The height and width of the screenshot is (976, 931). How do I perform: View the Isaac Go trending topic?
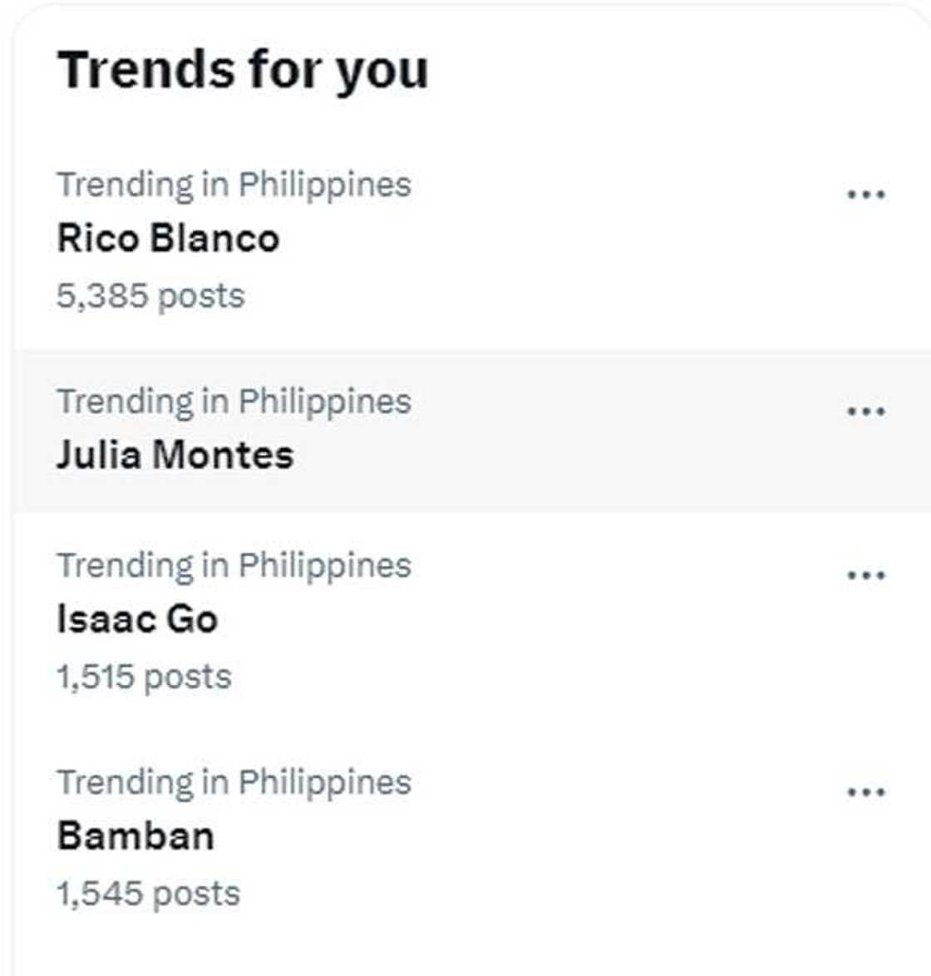137,619
